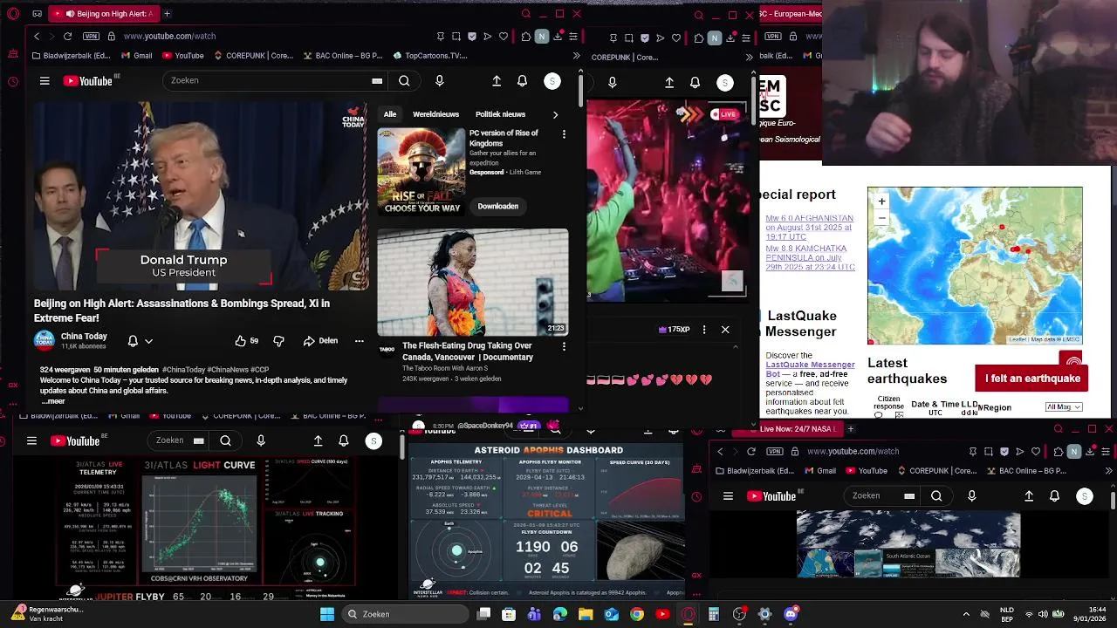Viewport: 1117px width, 628px height.
Task: Go back in the Beijing video browser window
Action: [x=37, y=37]
